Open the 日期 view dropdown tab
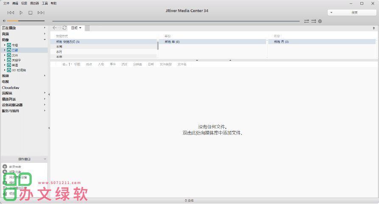The height and width of the screenshot is (204, 379). [x=76, y=28]
